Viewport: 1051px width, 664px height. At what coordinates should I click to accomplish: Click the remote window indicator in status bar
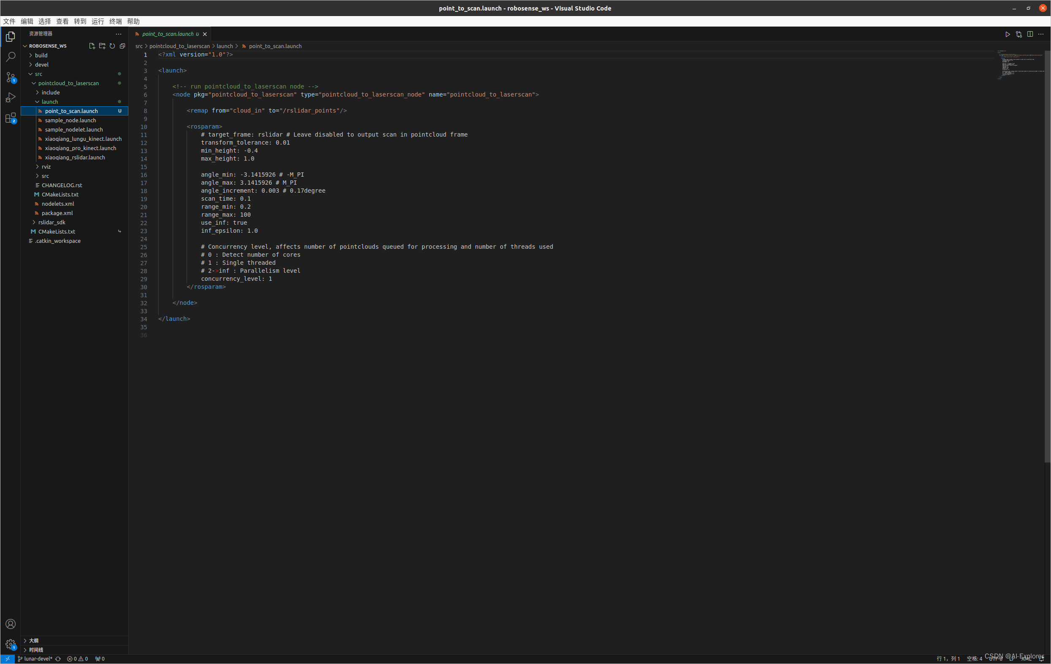pyautogui.click(x=8, y=659)
